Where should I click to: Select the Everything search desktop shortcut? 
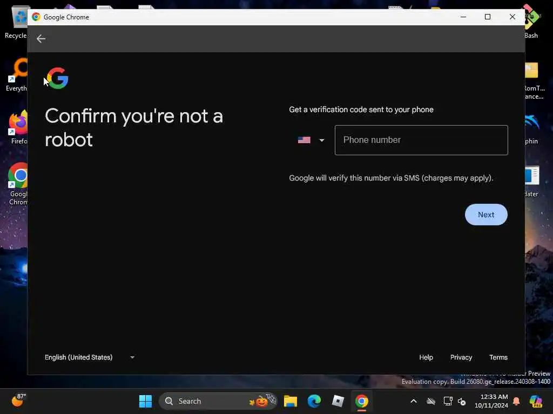pyautogui.click(x=17, y=75)
